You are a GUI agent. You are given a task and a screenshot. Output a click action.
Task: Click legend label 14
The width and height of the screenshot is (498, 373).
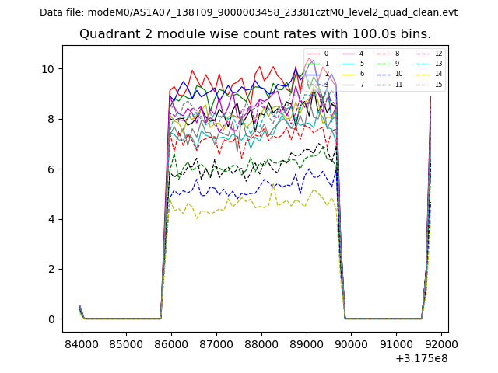438,74
